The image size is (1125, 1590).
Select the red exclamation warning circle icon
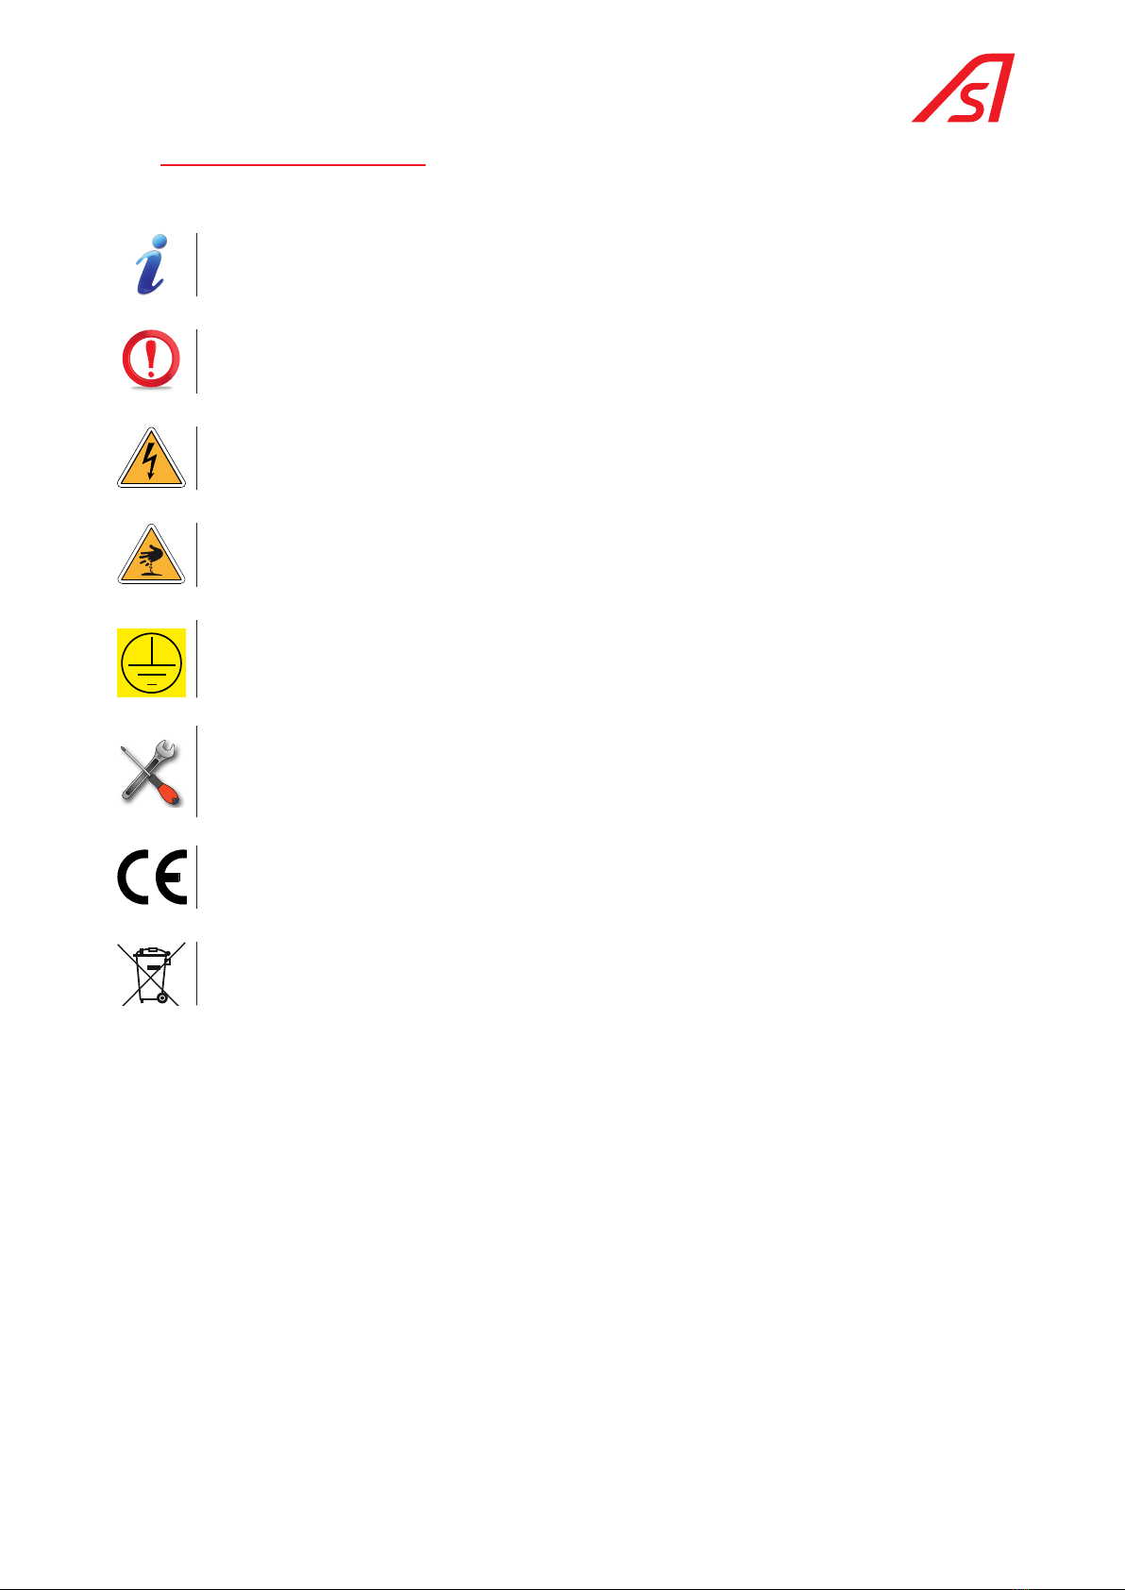pos(151,360)
